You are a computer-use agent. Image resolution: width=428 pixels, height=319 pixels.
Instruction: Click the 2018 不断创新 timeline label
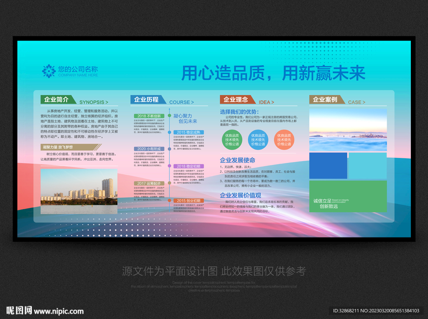(x=149, y=116)
